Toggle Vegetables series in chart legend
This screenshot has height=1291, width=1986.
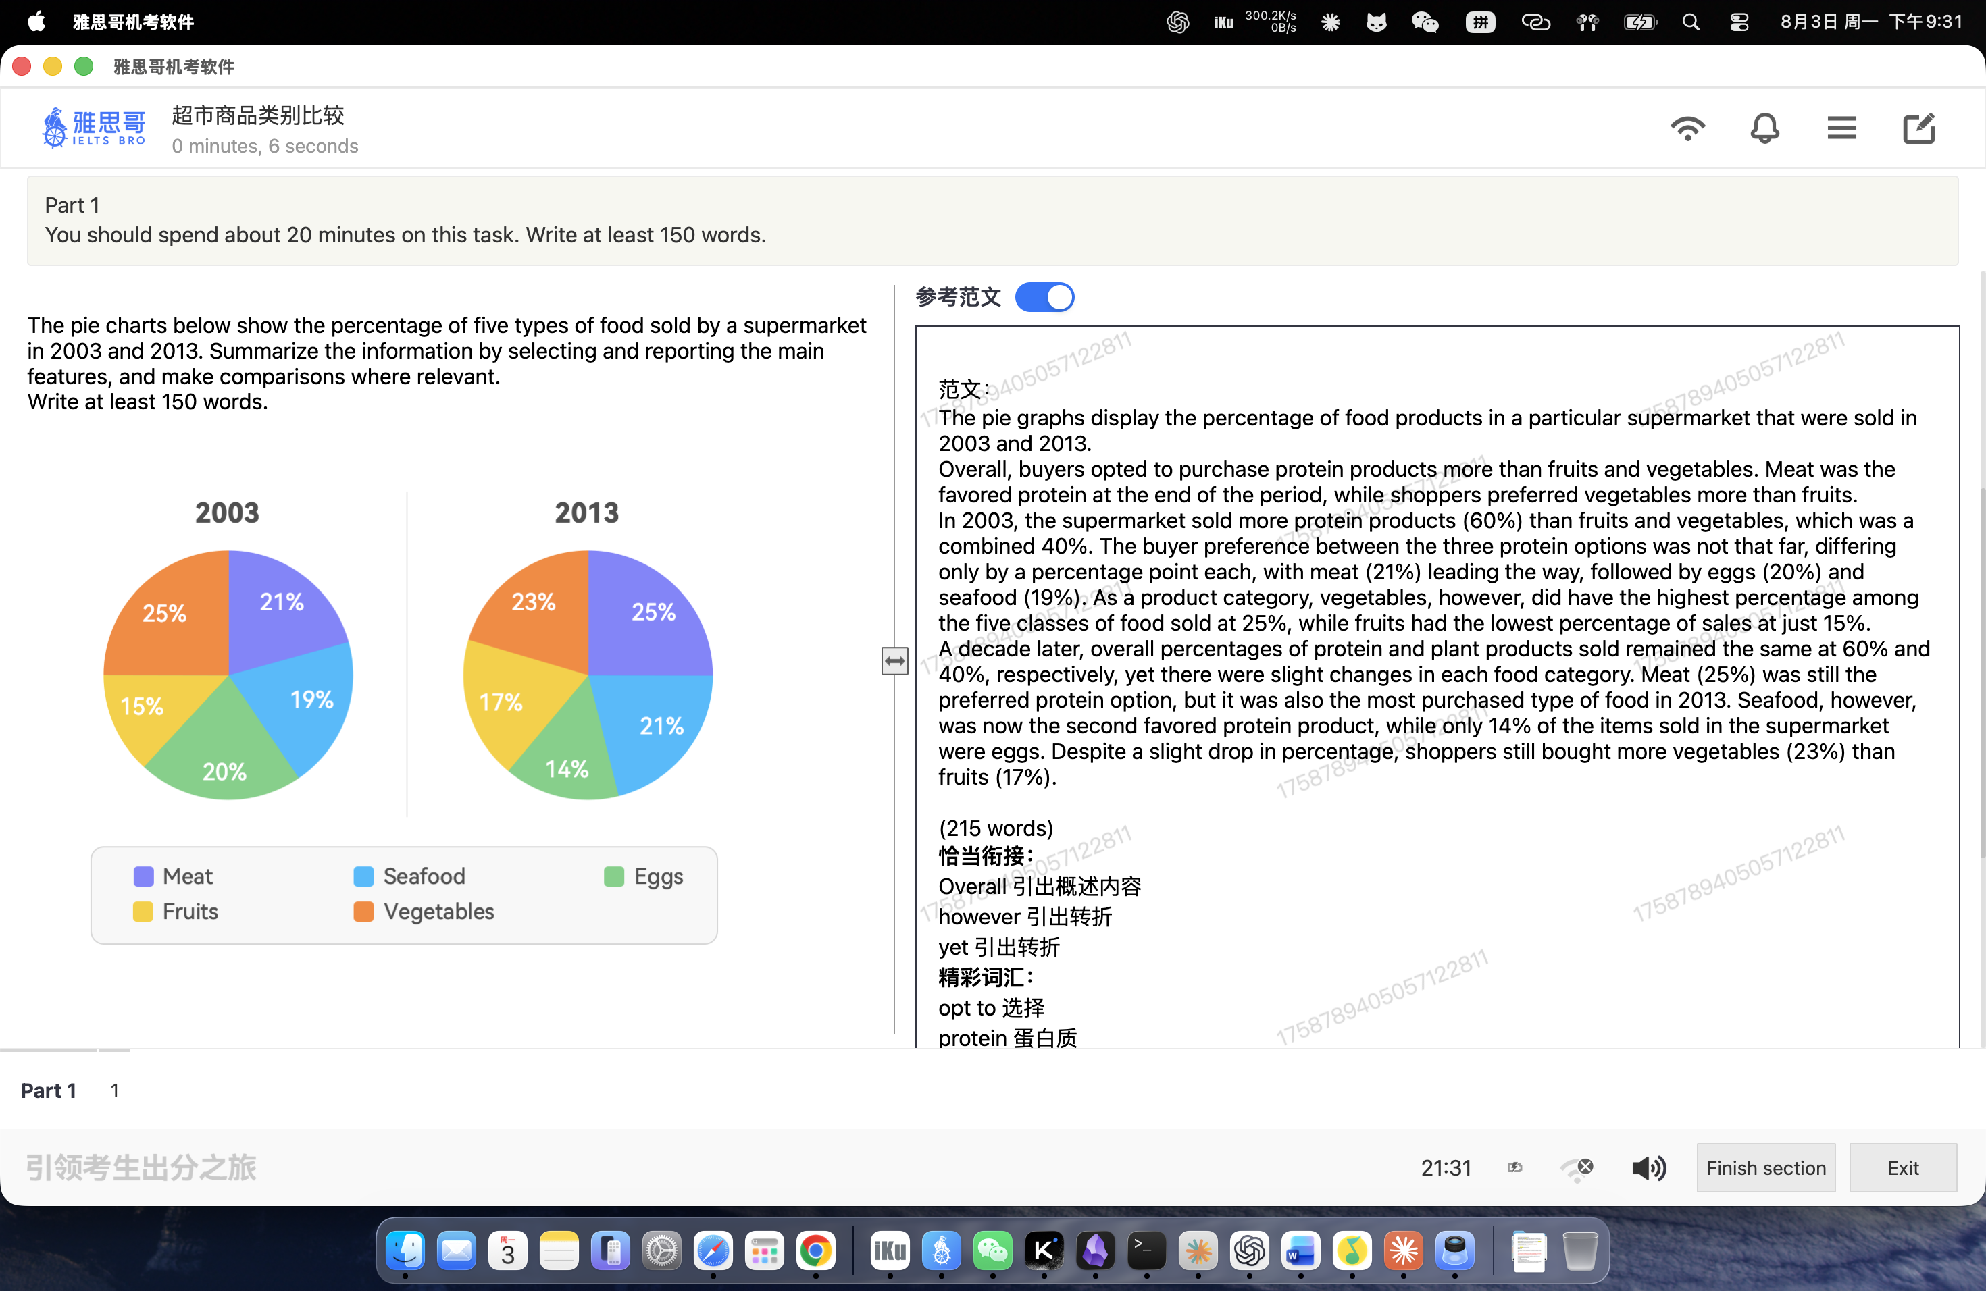[x=424, y=911]
